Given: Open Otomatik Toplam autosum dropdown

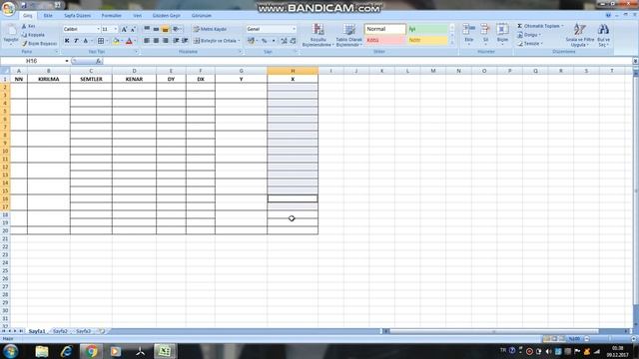Looking at the screenshot, I should (x=540, y=26).
